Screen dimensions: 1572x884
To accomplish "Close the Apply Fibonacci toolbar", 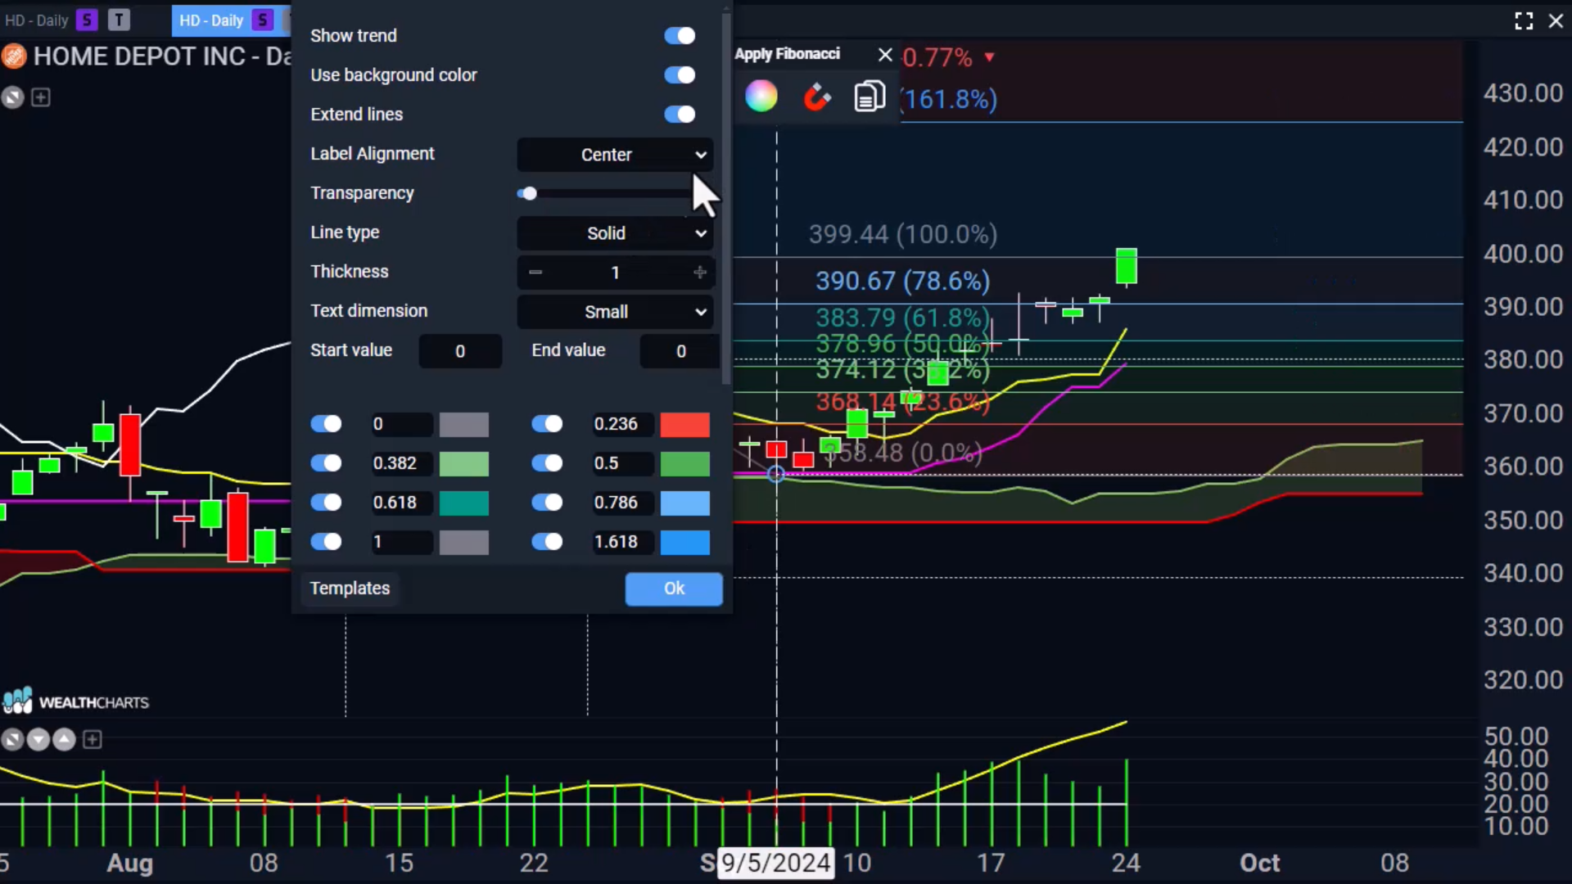I will [x=885, y=54].
